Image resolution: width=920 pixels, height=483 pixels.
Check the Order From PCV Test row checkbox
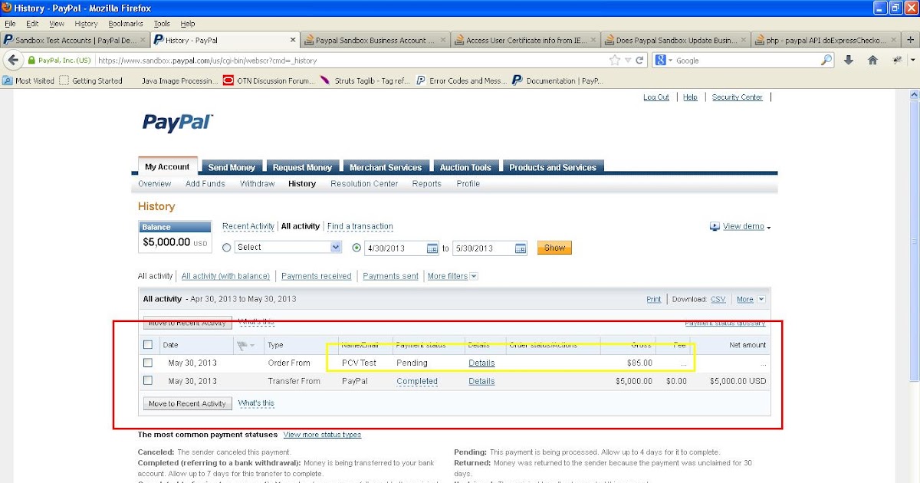[148, 363]
